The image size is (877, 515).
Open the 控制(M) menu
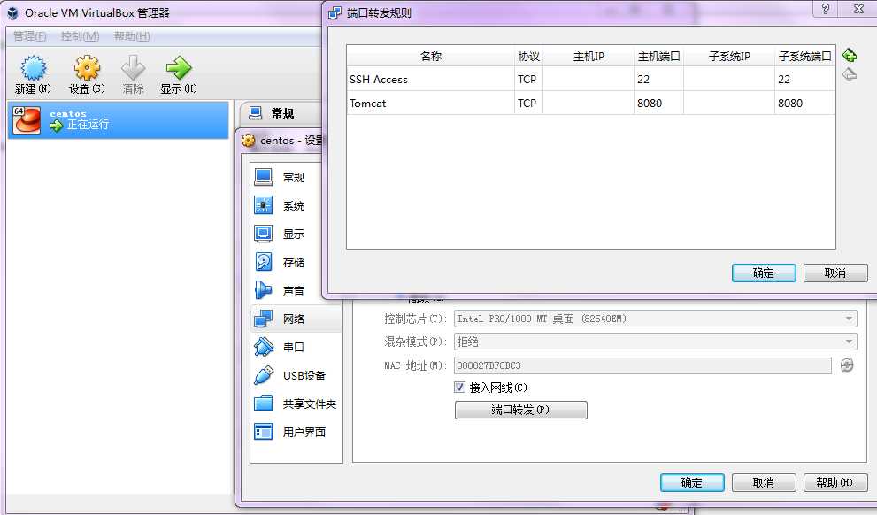[80, 36]
